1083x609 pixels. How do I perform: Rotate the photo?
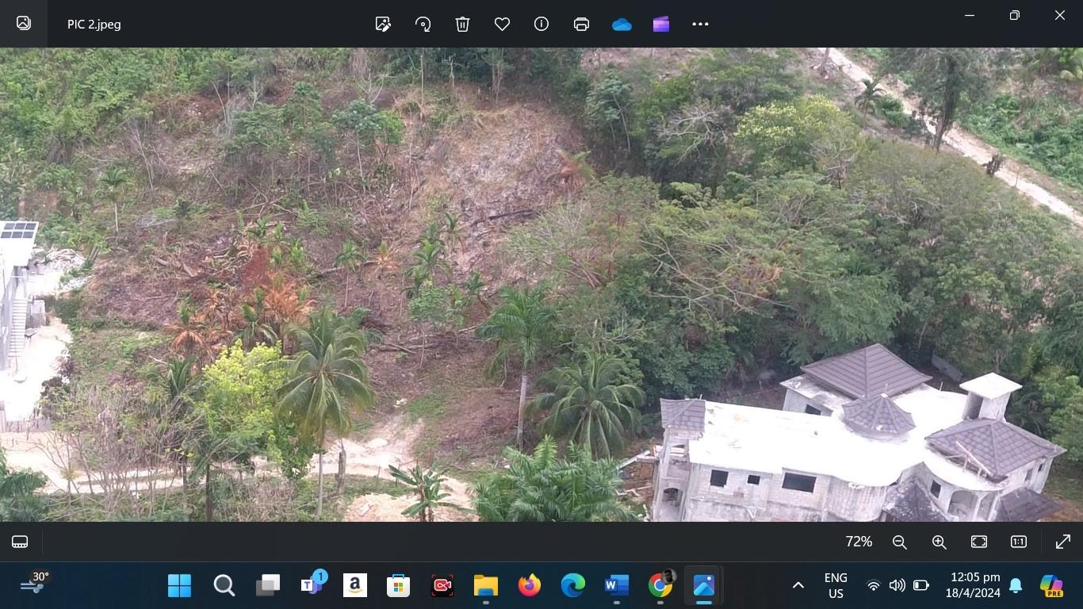tap(423, 24)
